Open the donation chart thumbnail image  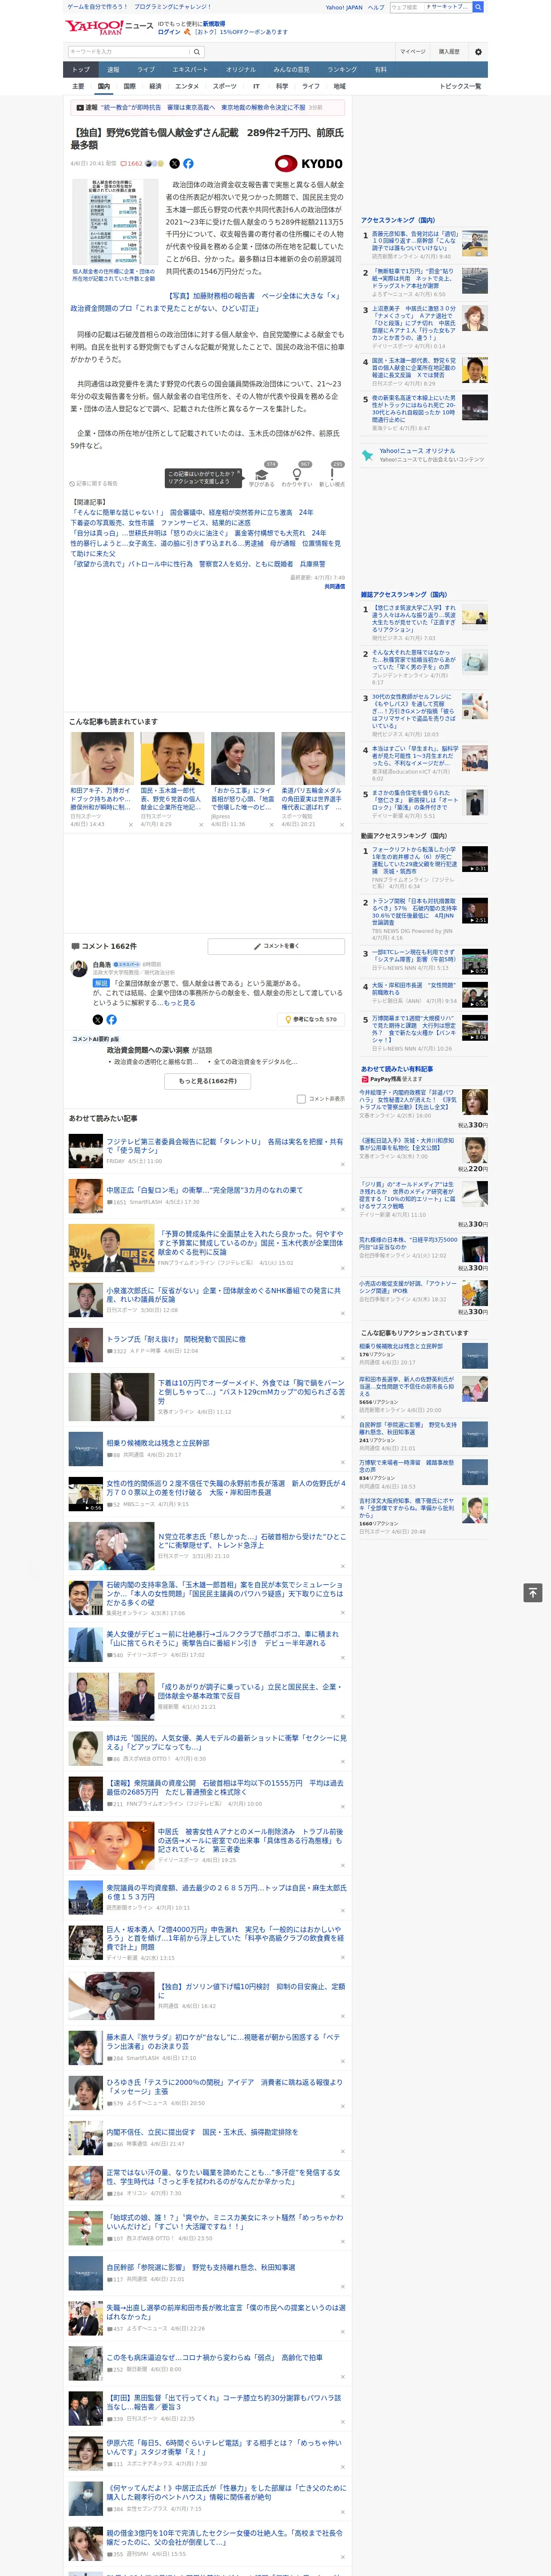[x=115, y=222]
